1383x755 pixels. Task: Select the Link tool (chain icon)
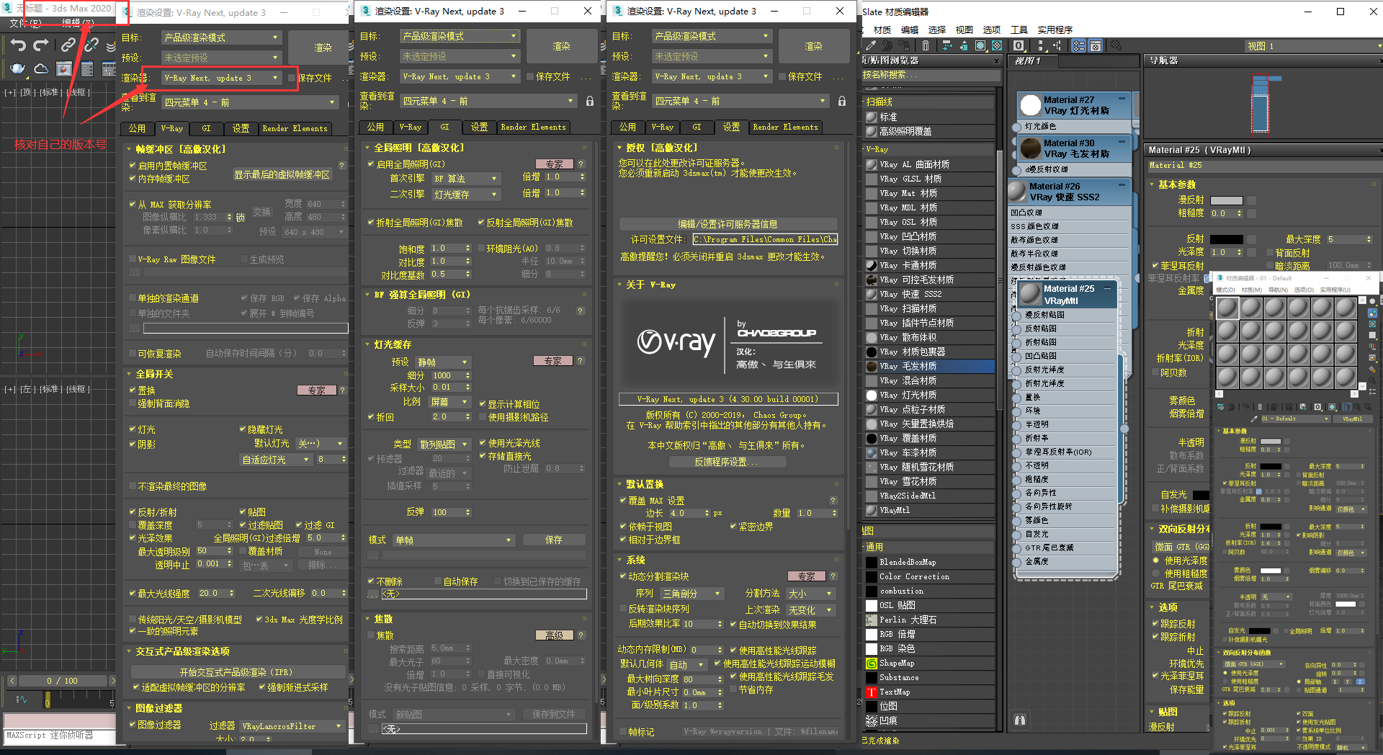pyautogui.click(x=68, y=45)
